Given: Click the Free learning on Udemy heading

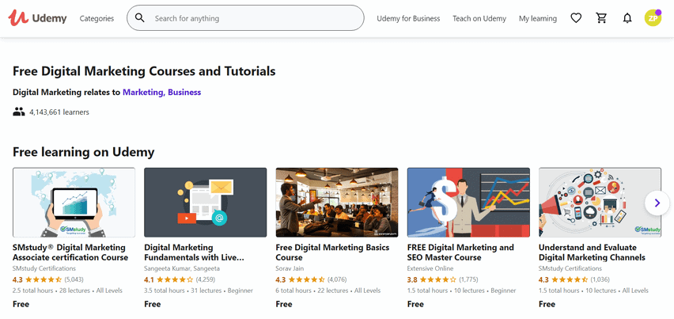Looking at the screenshot, I should point(83,152).
